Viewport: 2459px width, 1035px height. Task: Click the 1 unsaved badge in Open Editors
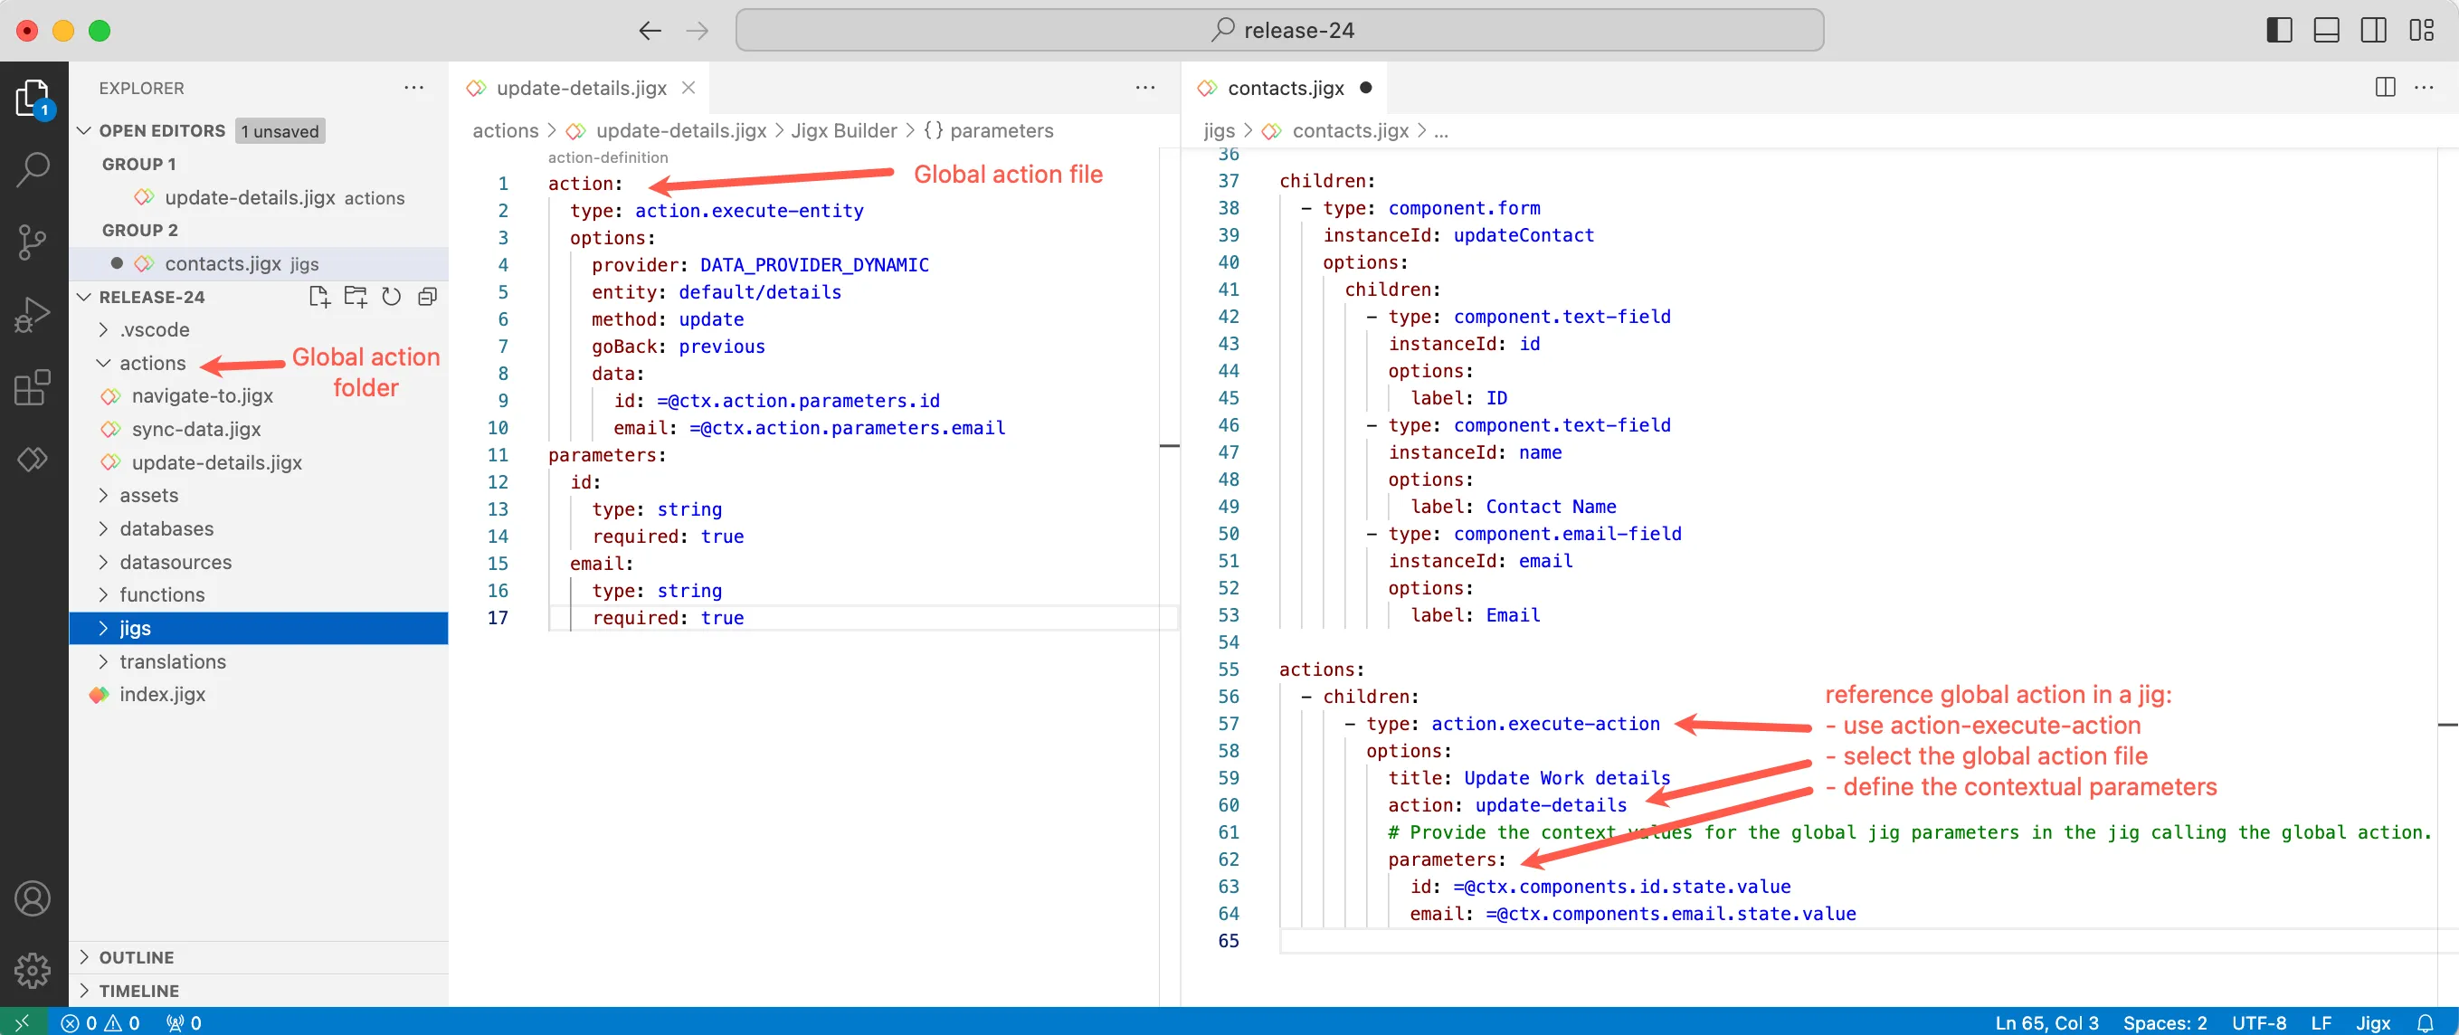[x=280, y=131]
